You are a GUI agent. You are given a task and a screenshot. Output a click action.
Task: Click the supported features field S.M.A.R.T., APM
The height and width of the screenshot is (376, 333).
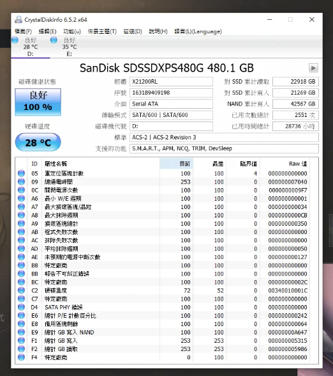pos(224,148)
